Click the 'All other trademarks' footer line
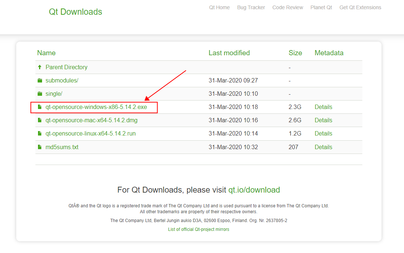 (x=198, y=212)
